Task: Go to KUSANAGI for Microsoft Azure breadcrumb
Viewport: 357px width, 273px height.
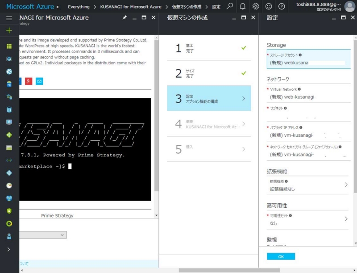Action: [x=131, y=7]
